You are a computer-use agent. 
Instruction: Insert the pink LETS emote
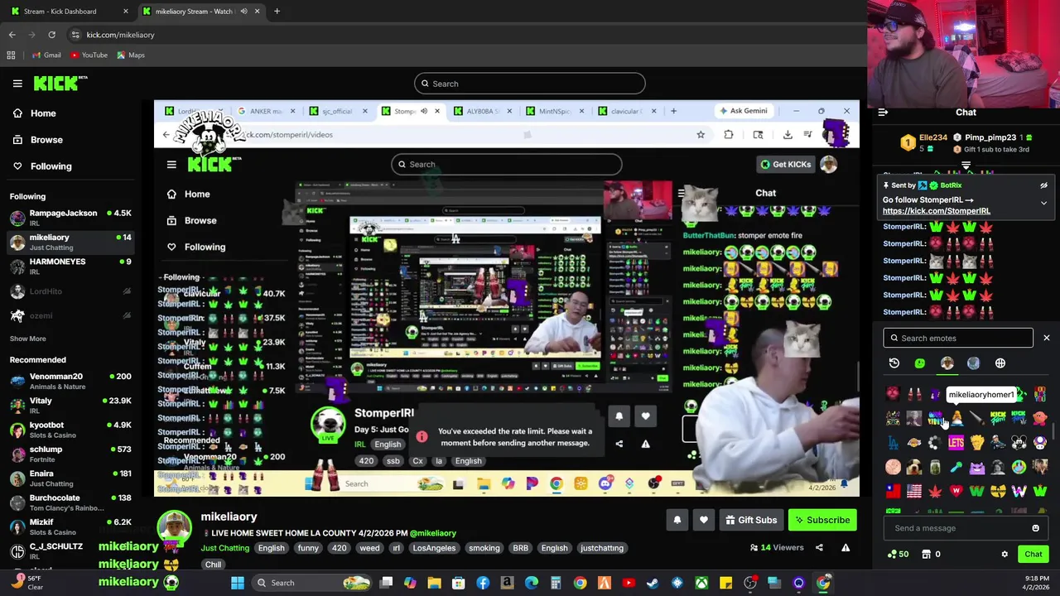pos(956,443)
